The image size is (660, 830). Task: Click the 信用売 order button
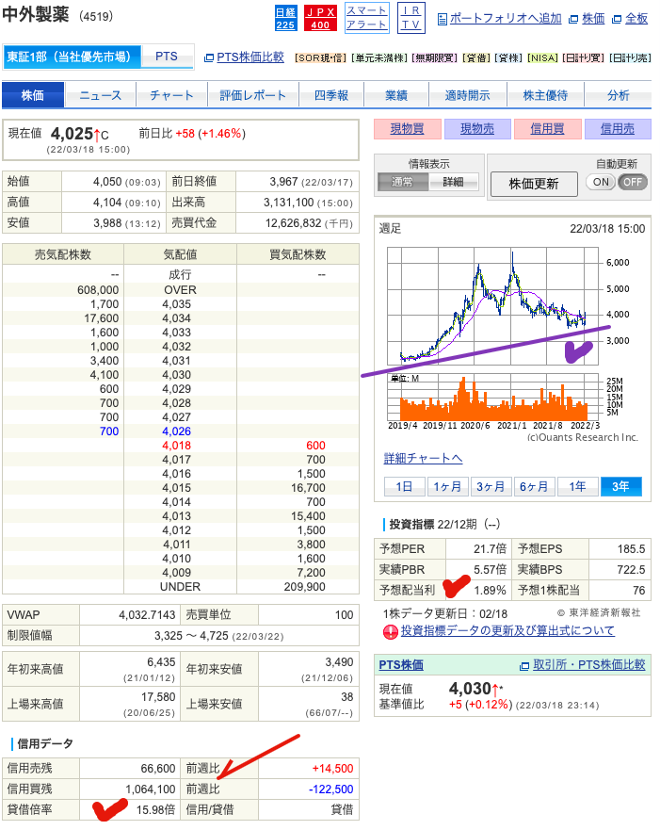coord(618,129)
